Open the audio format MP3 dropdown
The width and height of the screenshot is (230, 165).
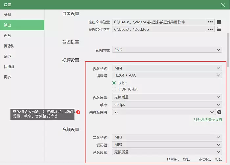tap(167, 137)
